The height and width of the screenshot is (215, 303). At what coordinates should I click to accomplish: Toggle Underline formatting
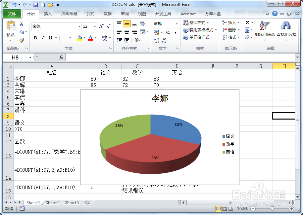[50, 38]
